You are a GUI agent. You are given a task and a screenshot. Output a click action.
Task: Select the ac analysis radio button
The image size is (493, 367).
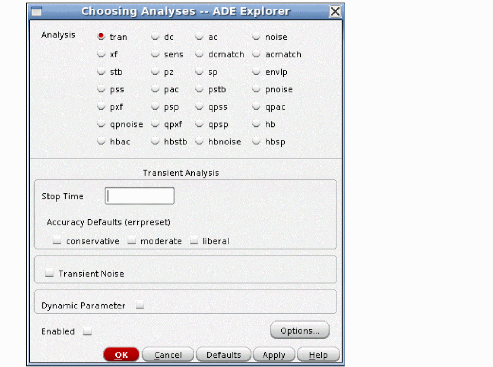pos(200,36)
